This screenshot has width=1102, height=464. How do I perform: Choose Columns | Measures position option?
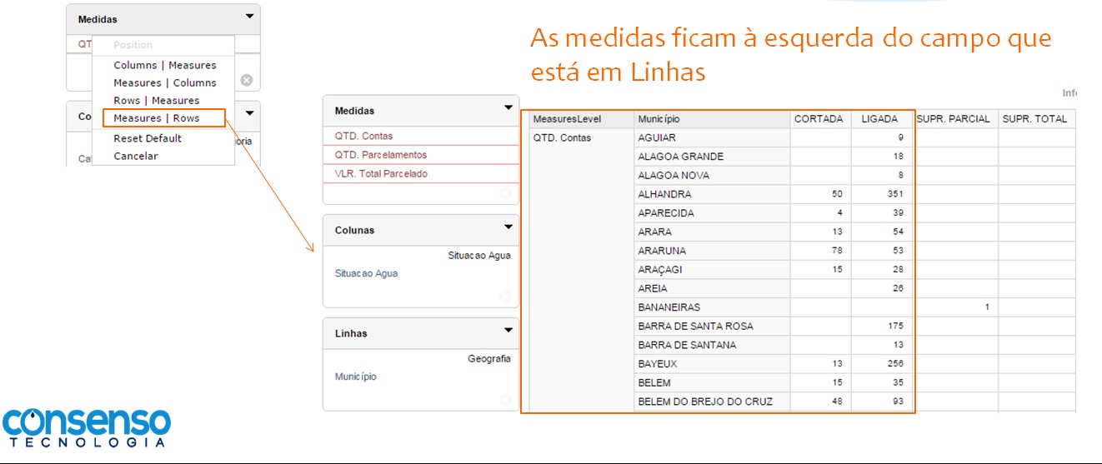[x=164, y=65]
